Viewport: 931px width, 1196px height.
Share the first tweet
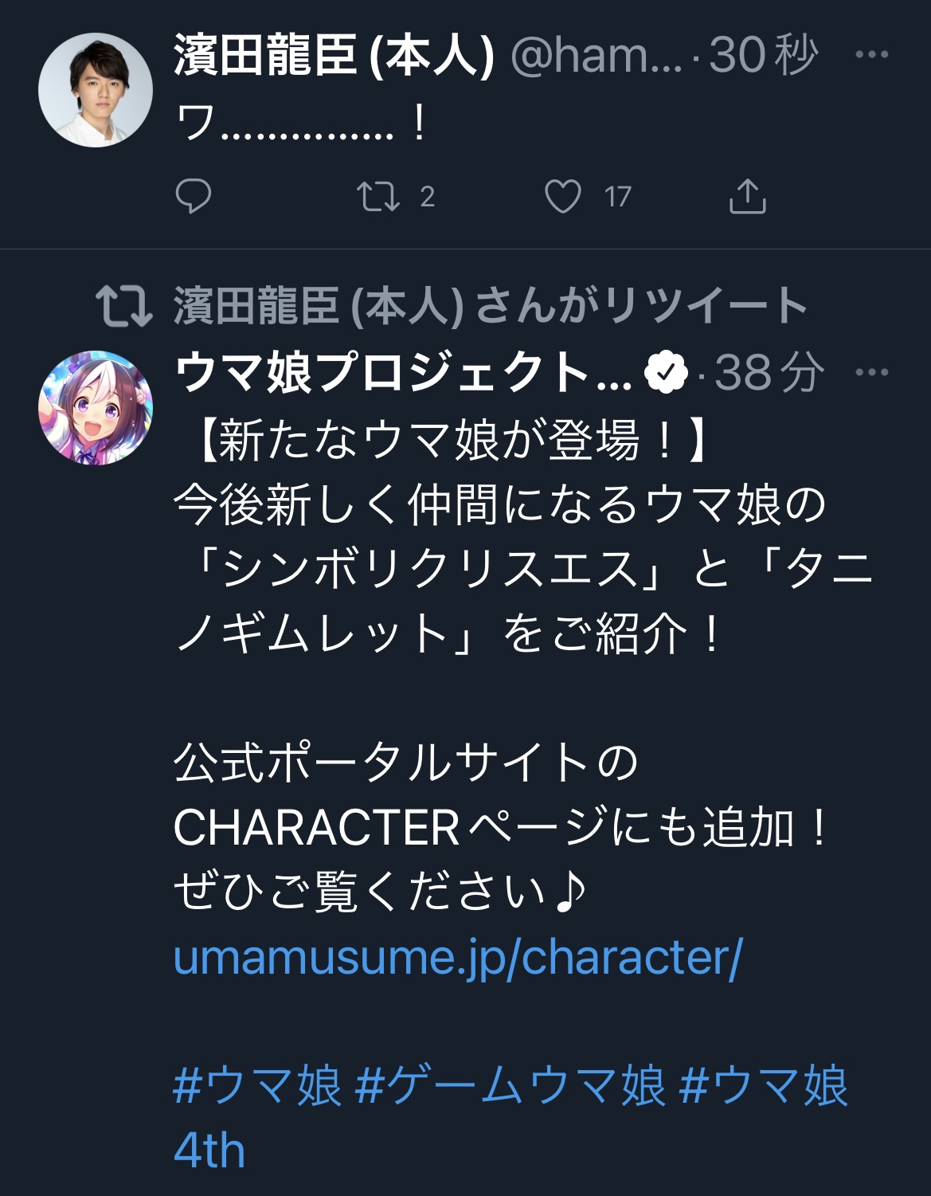(747, 196)
